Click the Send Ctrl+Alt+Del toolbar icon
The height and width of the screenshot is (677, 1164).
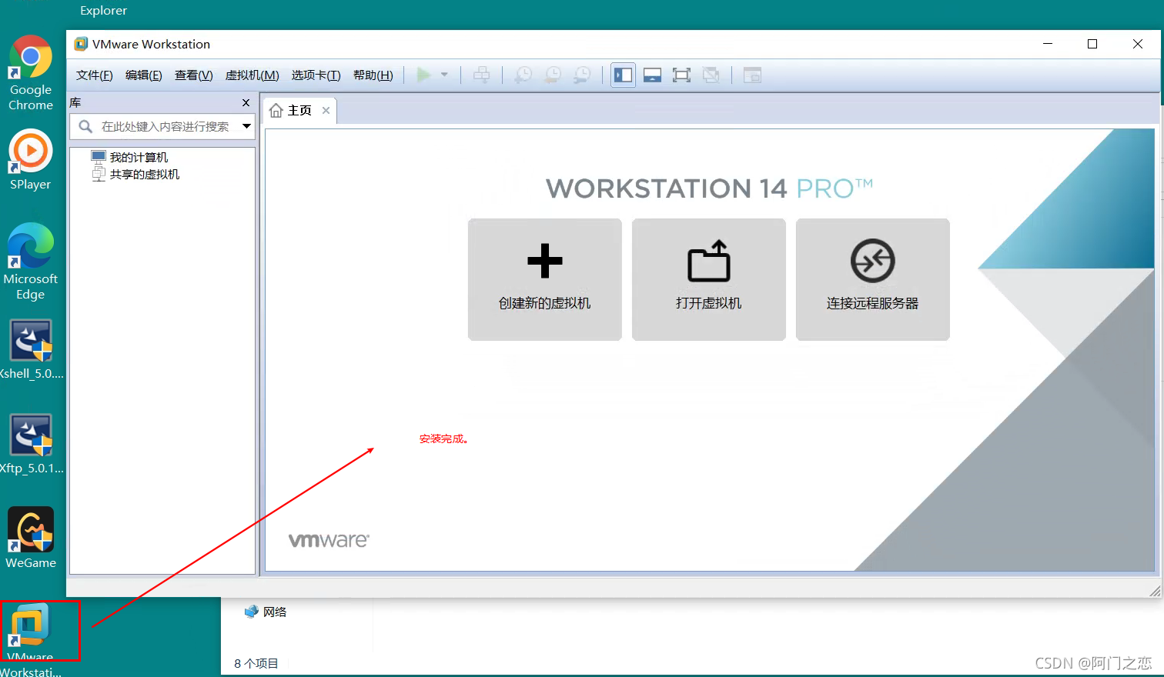[481, 75]
